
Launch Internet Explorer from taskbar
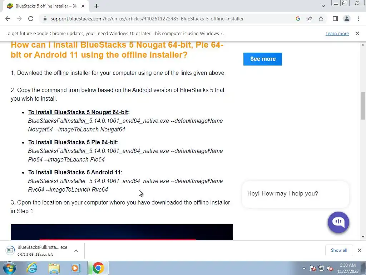pos(32,268)
